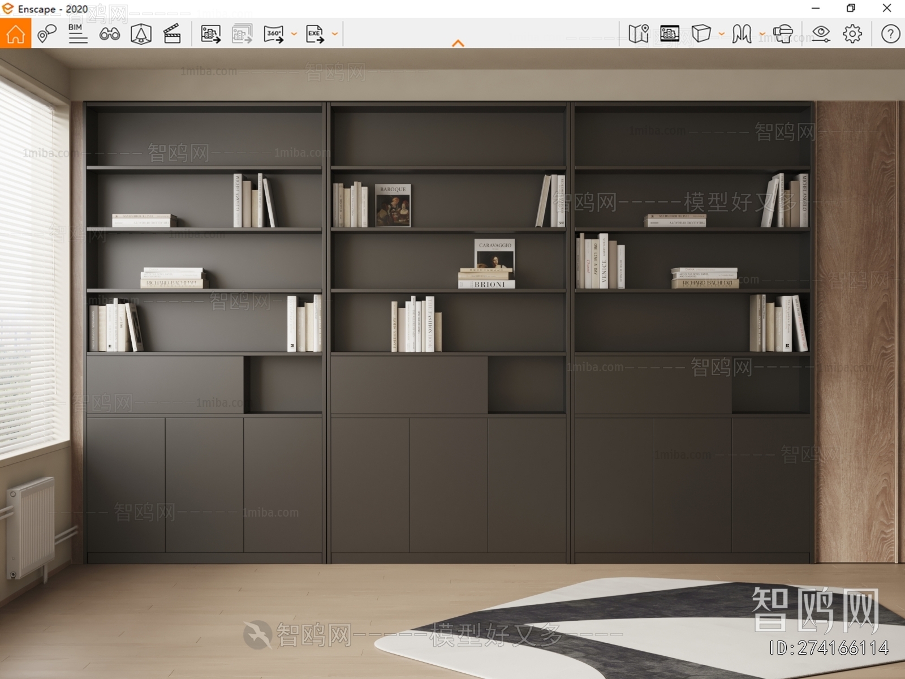Close the Enscape window
Image resolution: width=905 pixels, height=679 pixels.
point(887,8)
